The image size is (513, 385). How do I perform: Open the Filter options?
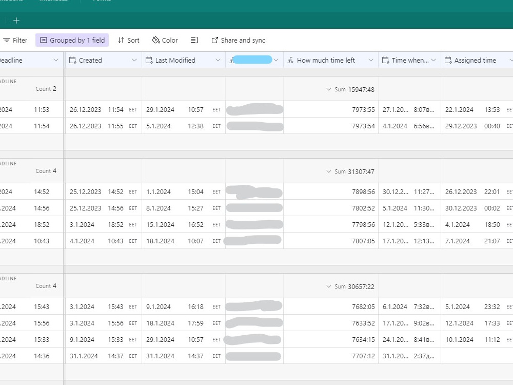pos(15,40)
